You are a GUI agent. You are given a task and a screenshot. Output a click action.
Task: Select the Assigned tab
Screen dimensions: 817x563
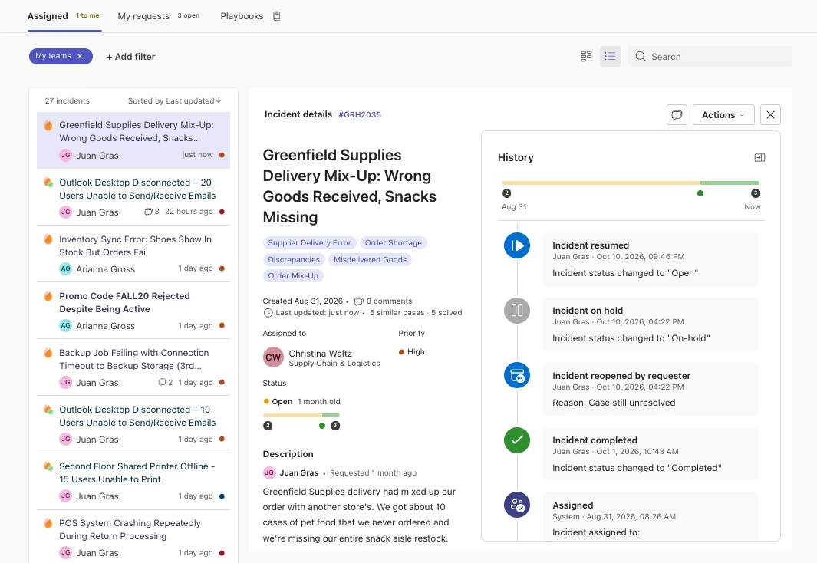coord(64,15)
